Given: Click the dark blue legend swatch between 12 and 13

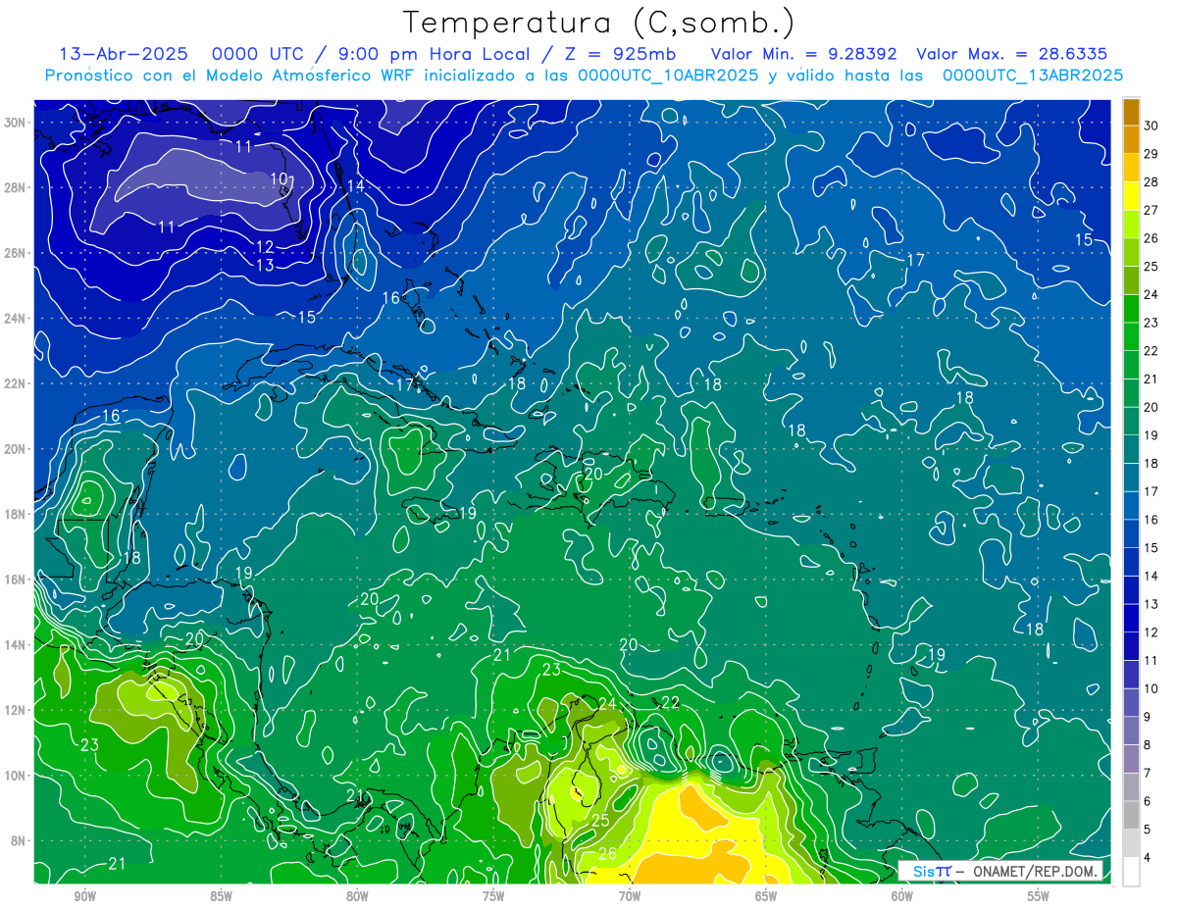Looking at the screenshot, I should 1131,619.
